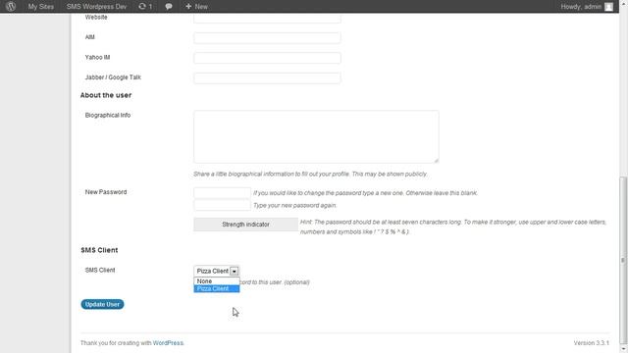Screen dimensions: 628x353
Task: Click the admin avatar image
Action: (x=608, y=7)
